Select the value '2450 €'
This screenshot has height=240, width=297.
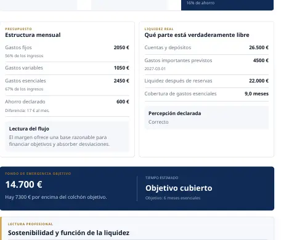tap(121, 81)
